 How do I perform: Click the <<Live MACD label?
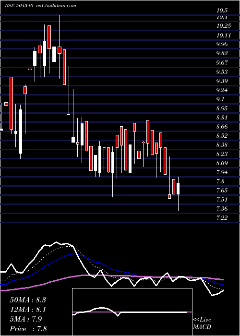click(x=202, y=323)
